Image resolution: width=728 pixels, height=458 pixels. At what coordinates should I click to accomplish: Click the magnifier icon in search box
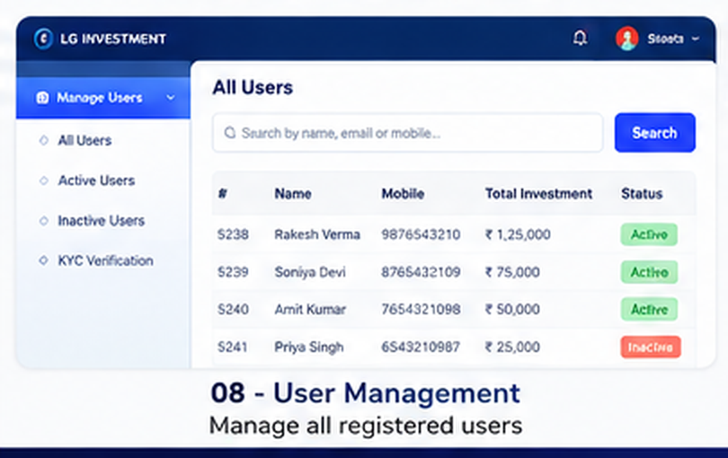tap(230, 133)
